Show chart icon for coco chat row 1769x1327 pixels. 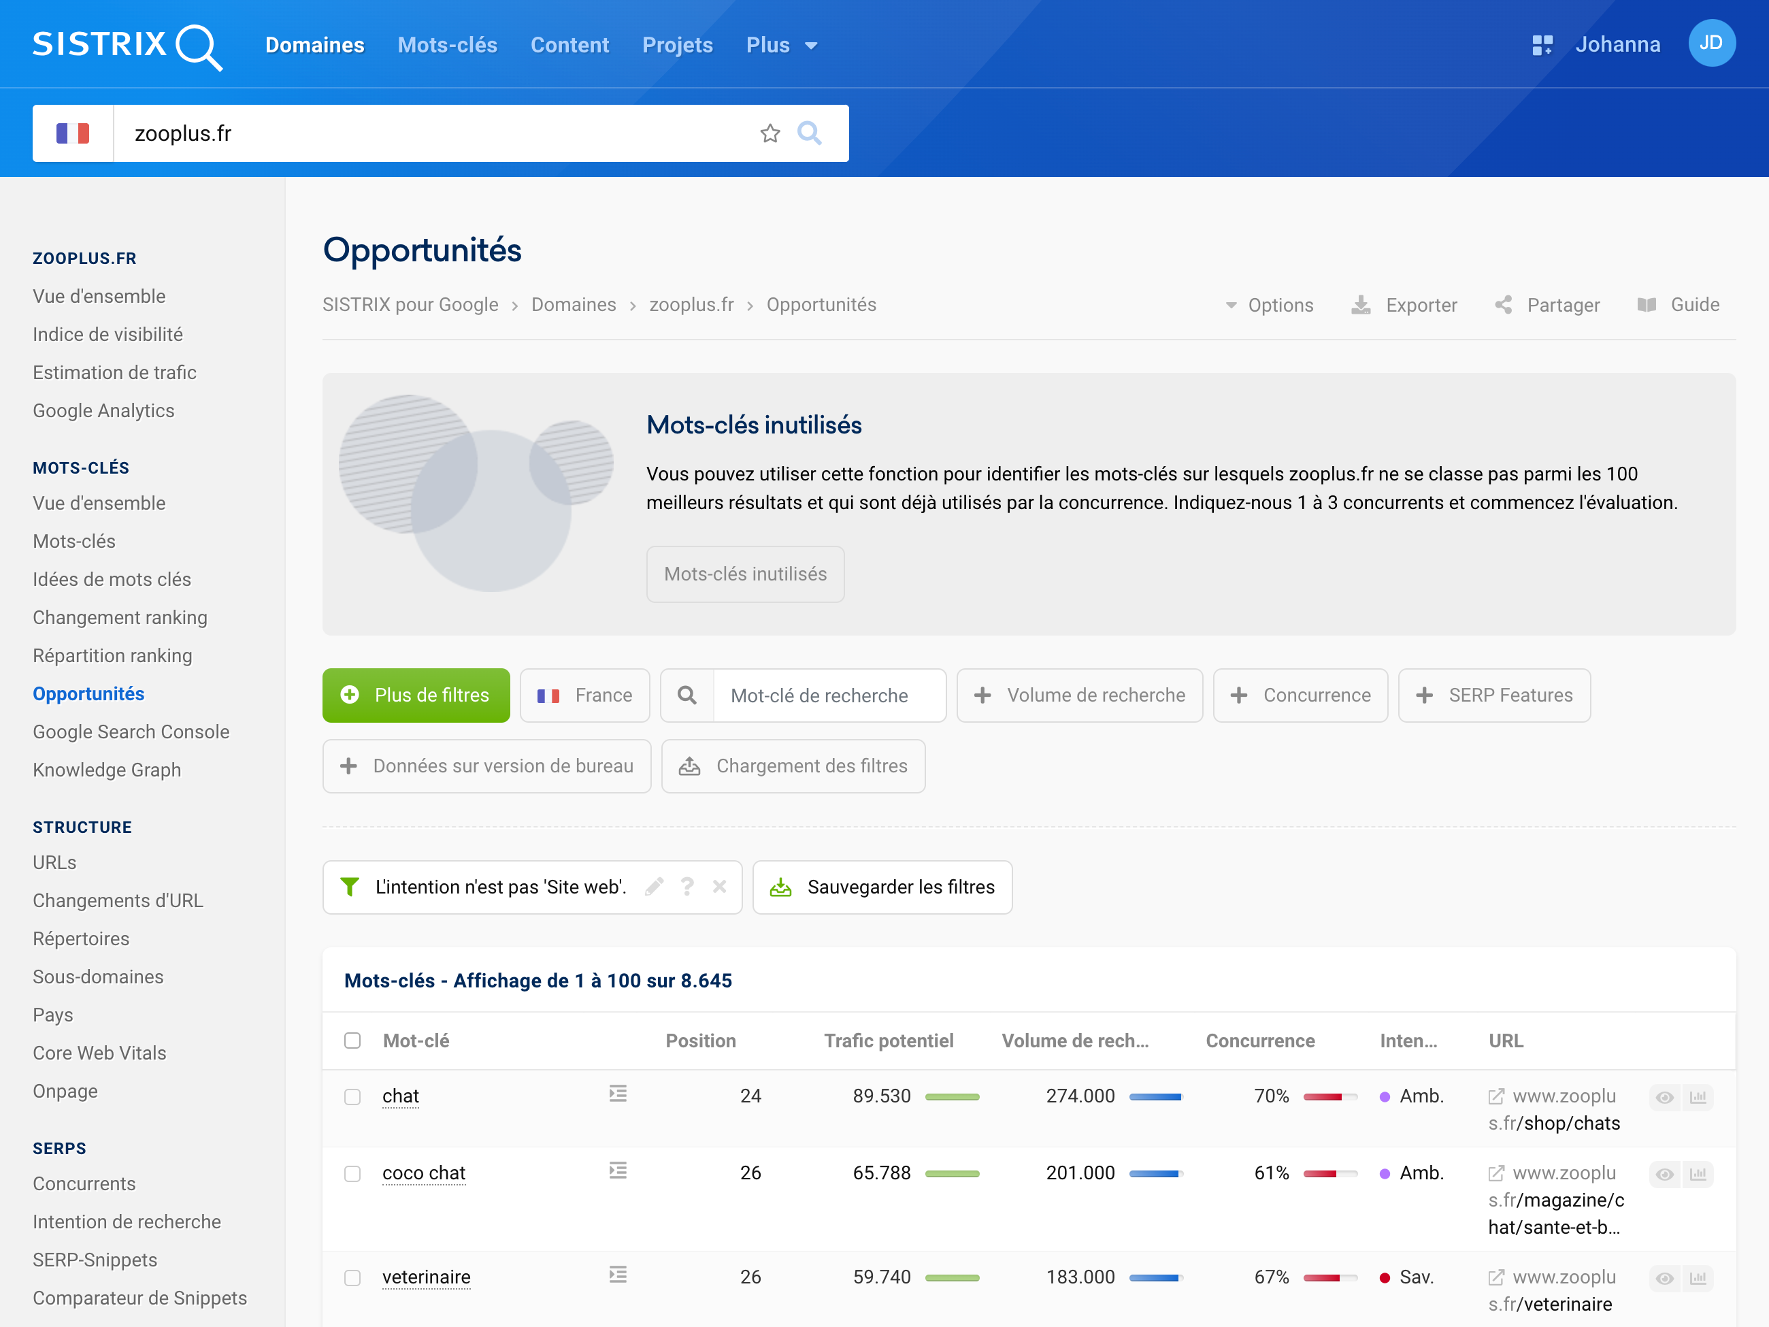tap(1698, 1174)
